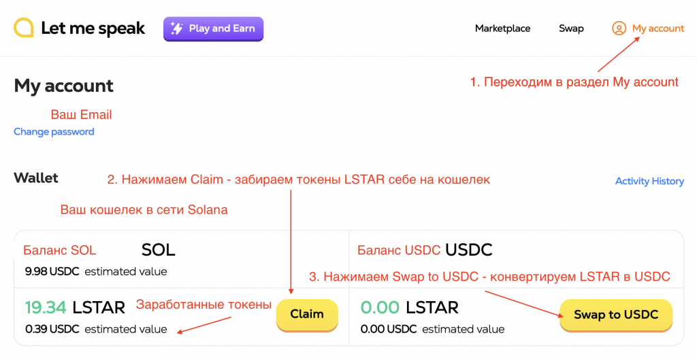Click the Change password link
697x361 pixels.
(54, 131)
